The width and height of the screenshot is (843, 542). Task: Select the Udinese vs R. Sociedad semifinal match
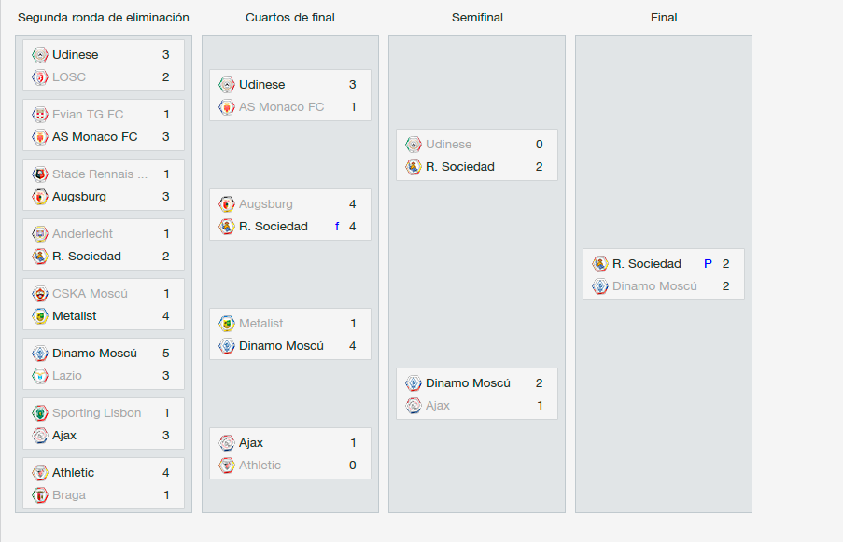point(477,155)
